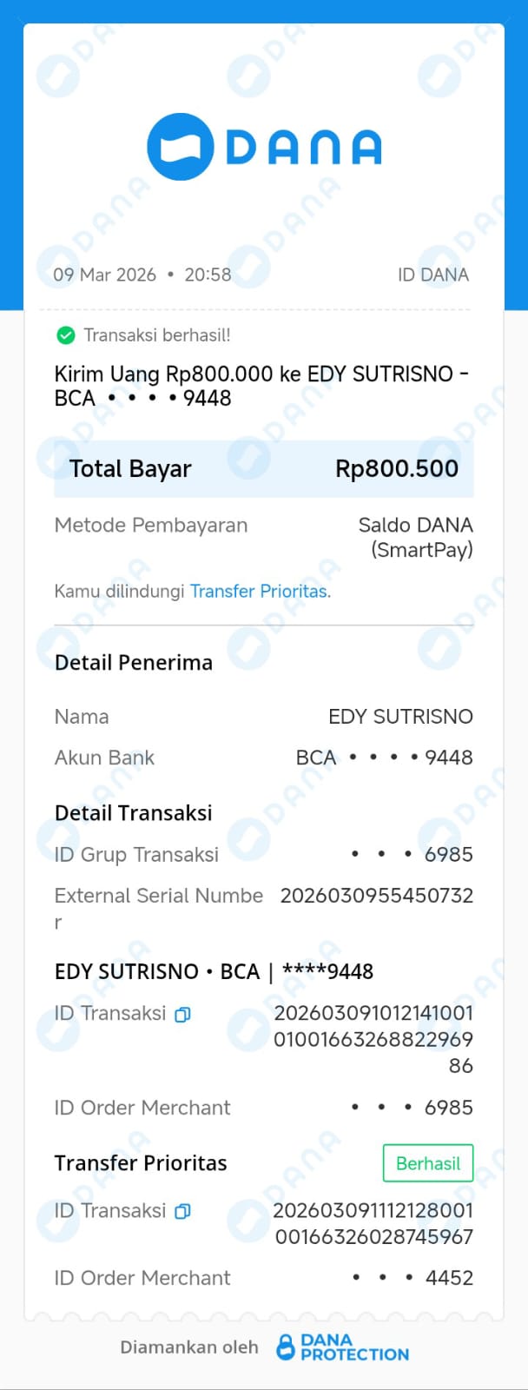Click the DANA wallet logo icon

click(x=180, y=147)
